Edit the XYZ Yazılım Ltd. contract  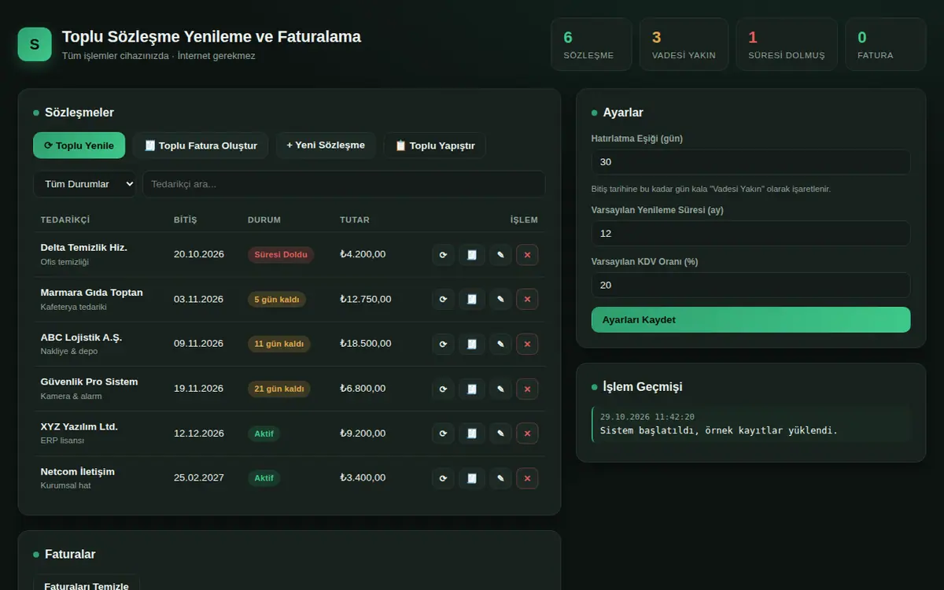500,433
